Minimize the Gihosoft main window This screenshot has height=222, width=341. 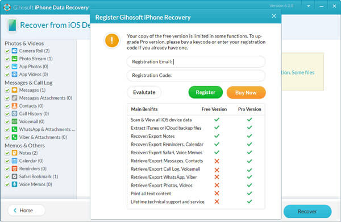click(322, 6)
